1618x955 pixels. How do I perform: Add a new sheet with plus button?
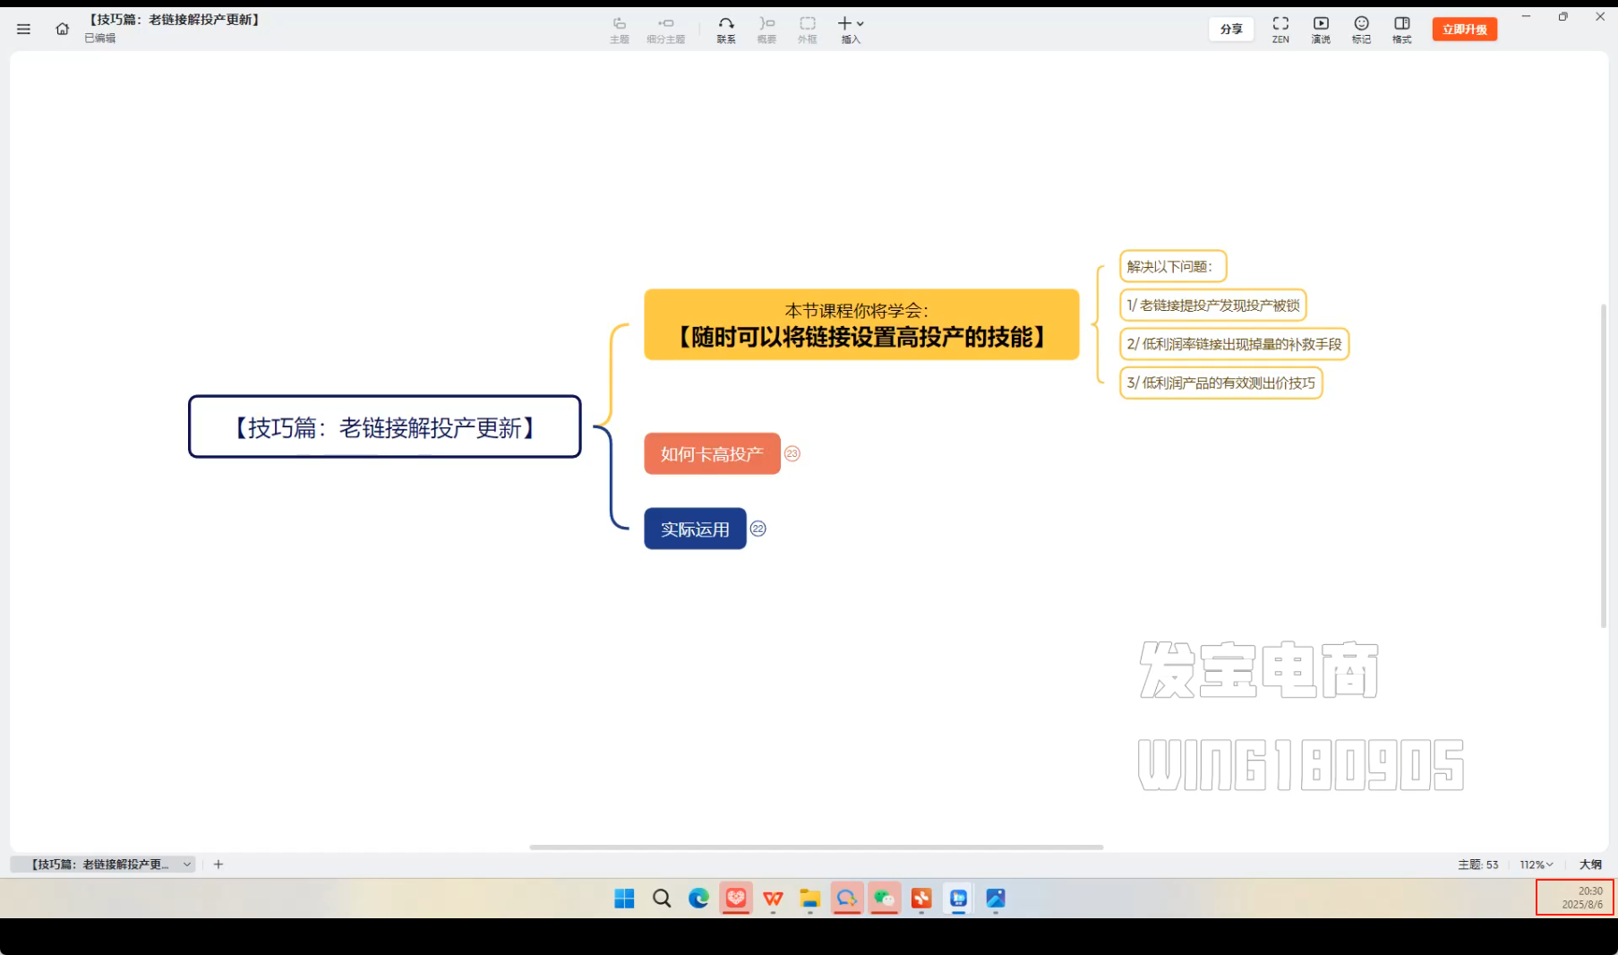(x=218, y=865)
